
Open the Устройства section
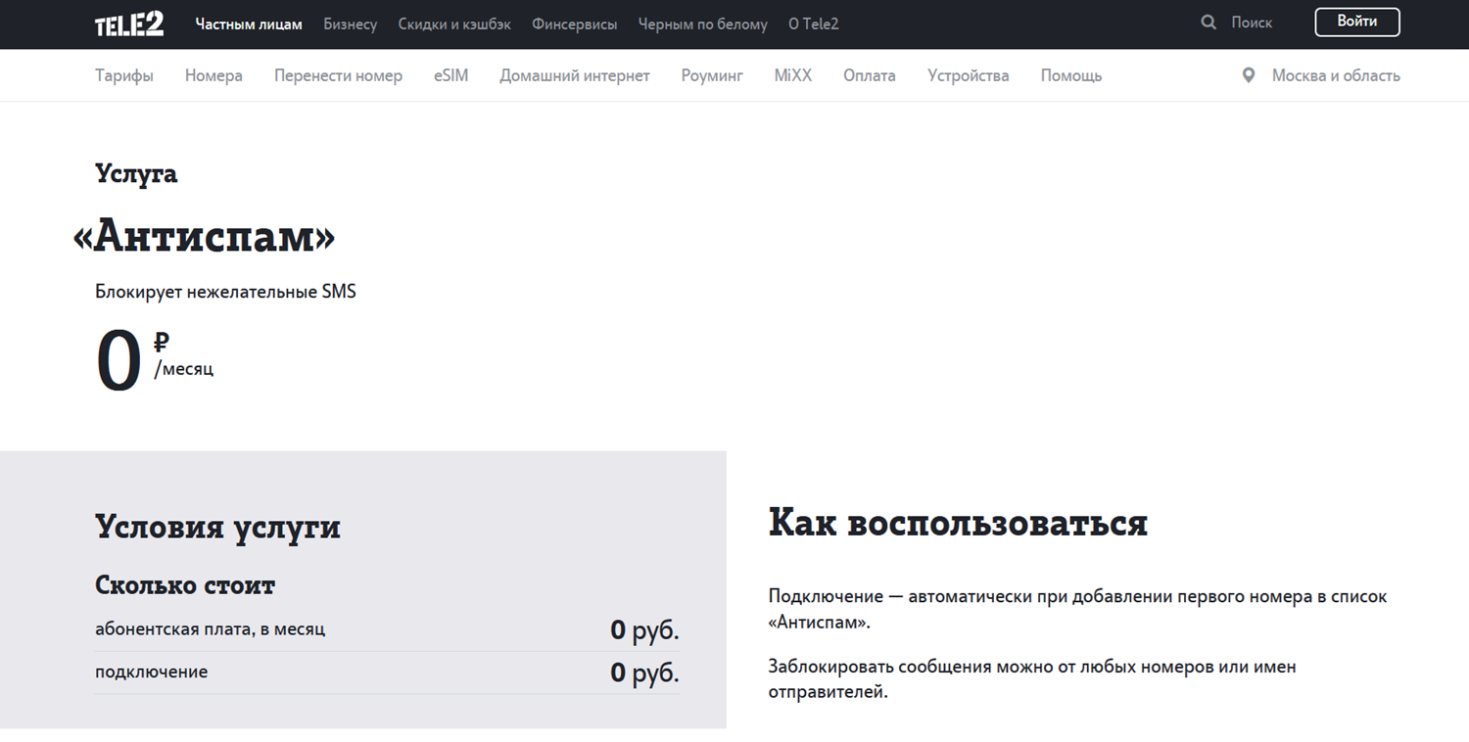coord(969,75)
